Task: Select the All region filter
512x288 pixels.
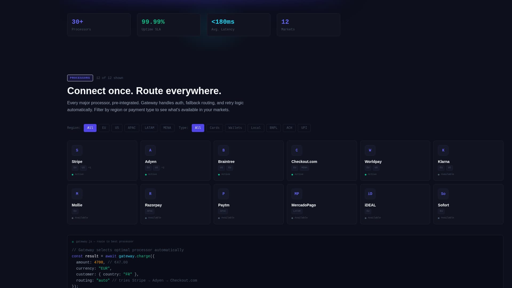Action: tap(90, 128)
